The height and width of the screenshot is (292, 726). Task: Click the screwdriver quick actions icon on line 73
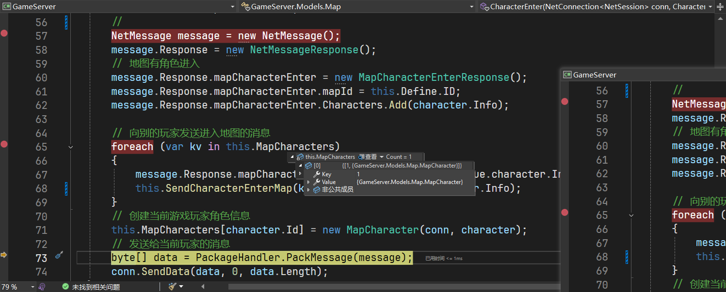(x=59, y=255)
